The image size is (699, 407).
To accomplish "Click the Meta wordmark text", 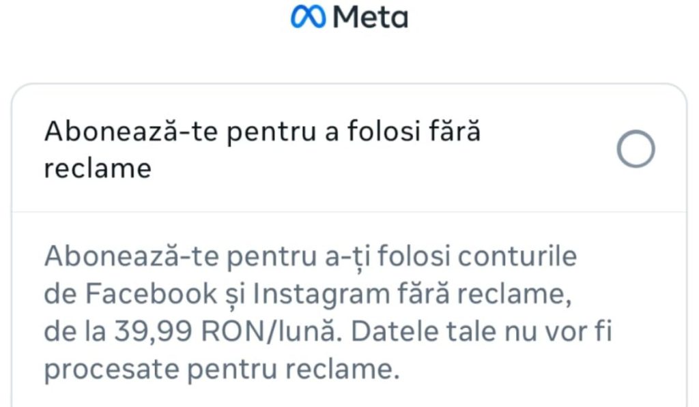I will [371, 17].
